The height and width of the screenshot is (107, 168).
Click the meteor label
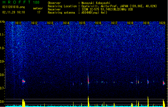point(38,8)
